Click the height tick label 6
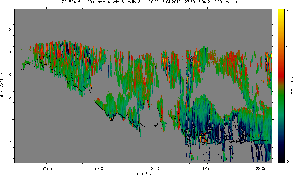Viewport: 293px width, 175px height. [x=10, y=97]
